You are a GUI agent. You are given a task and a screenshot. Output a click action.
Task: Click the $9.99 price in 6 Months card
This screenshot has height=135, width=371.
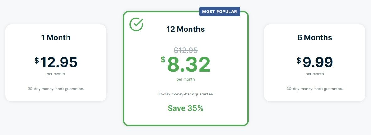pos(317,62)
